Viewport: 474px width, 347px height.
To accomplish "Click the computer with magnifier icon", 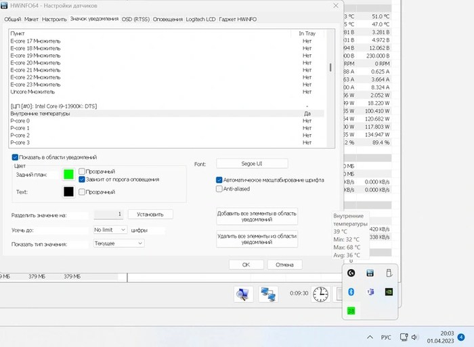I will 243,293.
